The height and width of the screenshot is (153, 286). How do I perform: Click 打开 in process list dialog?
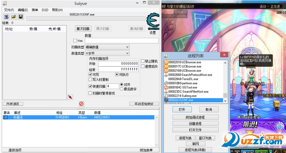click(x=182, y=109)
